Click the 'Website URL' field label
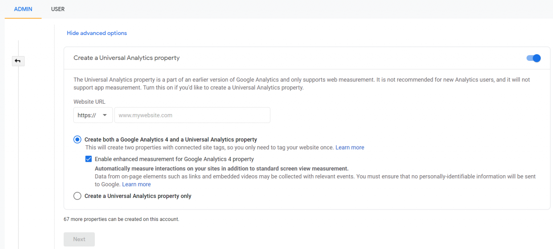 (x=89, y=102)
